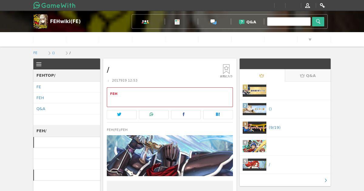Image resolution: width=364 pixels, height=191 pixels.
Task: Share via Hatena Bookmark B!
Action: (x=218, y=114)
